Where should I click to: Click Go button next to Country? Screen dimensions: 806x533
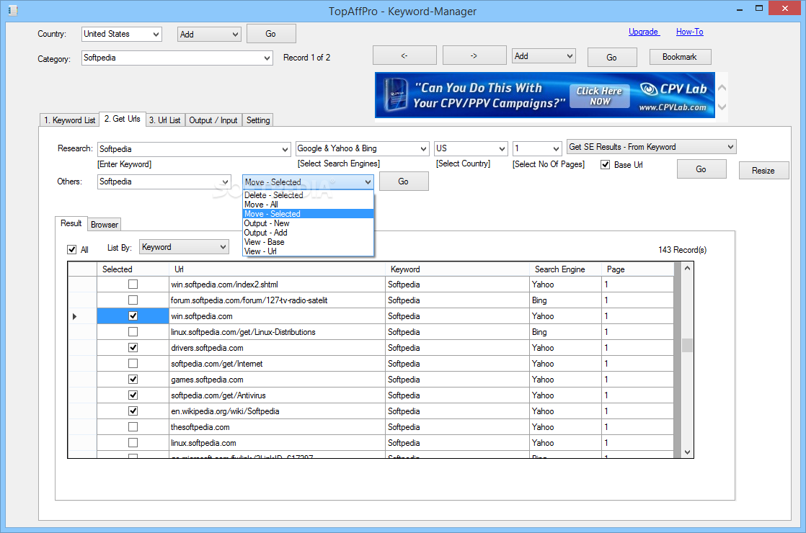(271, 34)
